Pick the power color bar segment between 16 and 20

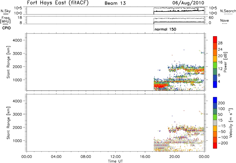pyautogui.click(x=215, y=59)
